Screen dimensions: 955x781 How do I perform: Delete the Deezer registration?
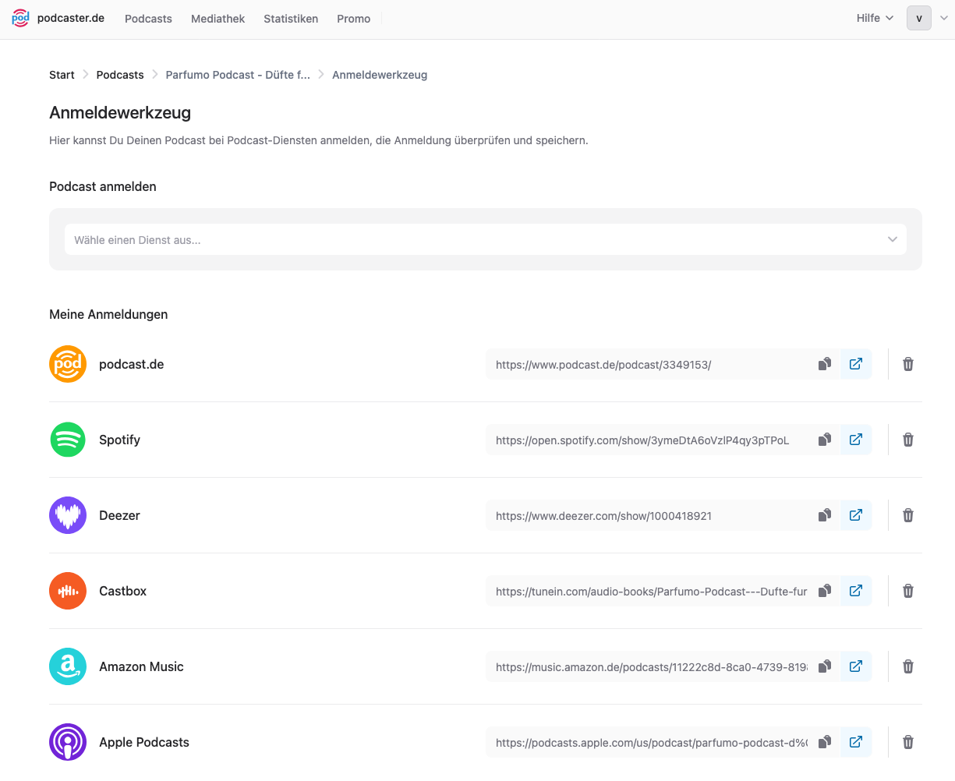point(908,515)
